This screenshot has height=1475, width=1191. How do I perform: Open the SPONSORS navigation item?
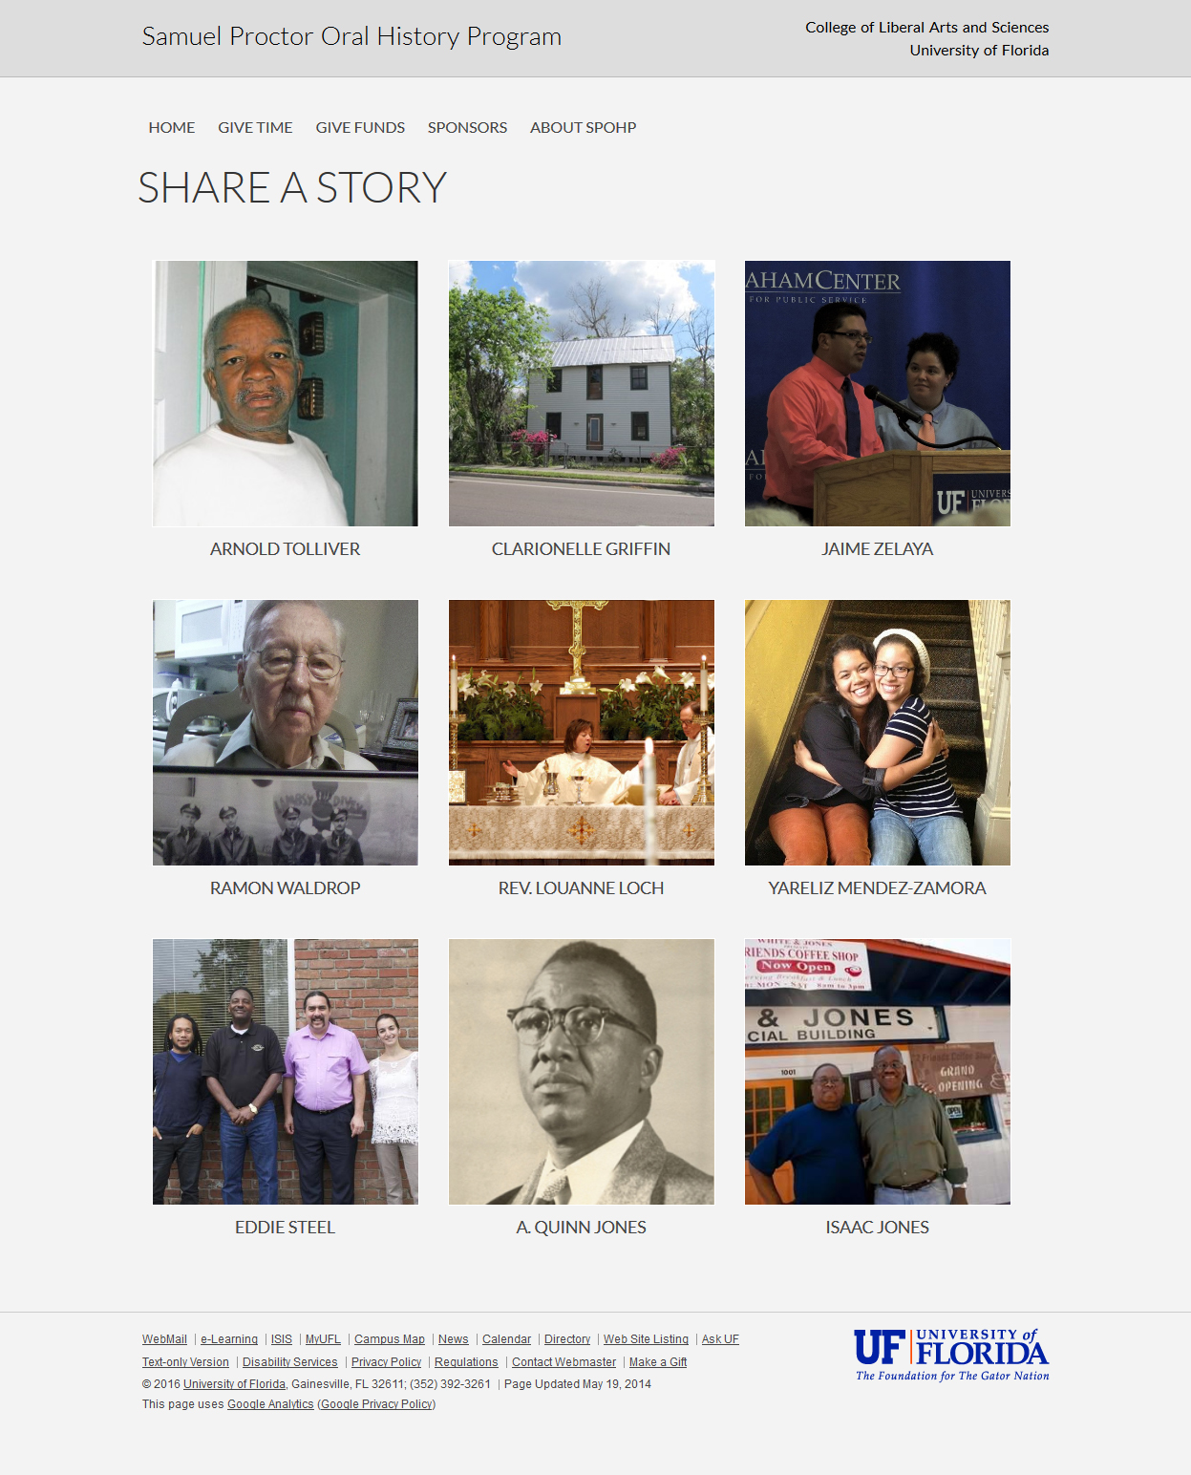click(x=467, y=128)
